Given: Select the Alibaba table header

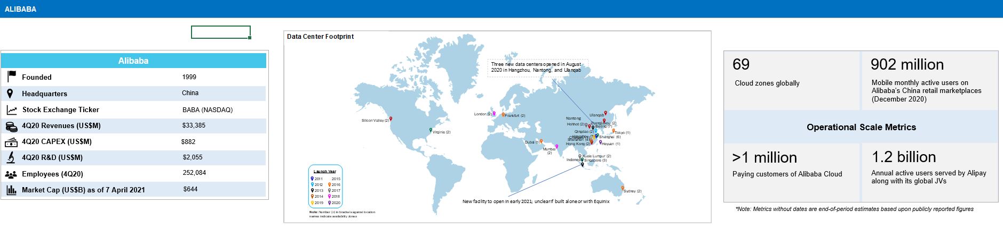Looking at the screenshot, I should tap(133, 61).
